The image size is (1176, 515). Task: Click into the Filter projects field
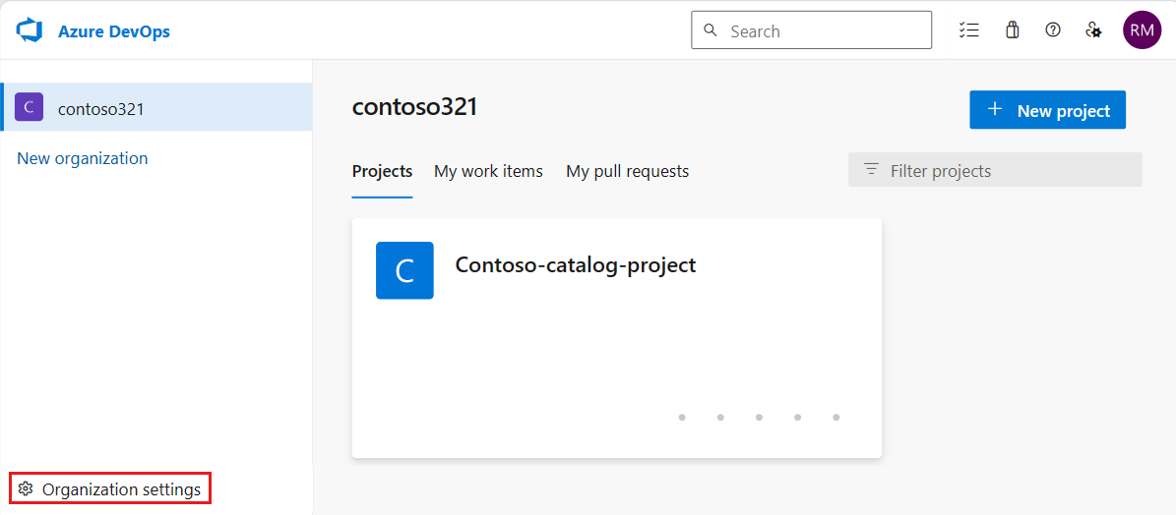[x=995, y=170]
